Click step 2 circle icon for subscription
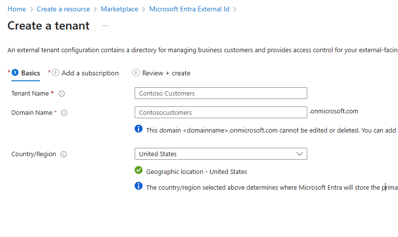The height and width of the screenshot is (237, 398). coord(55,73)
